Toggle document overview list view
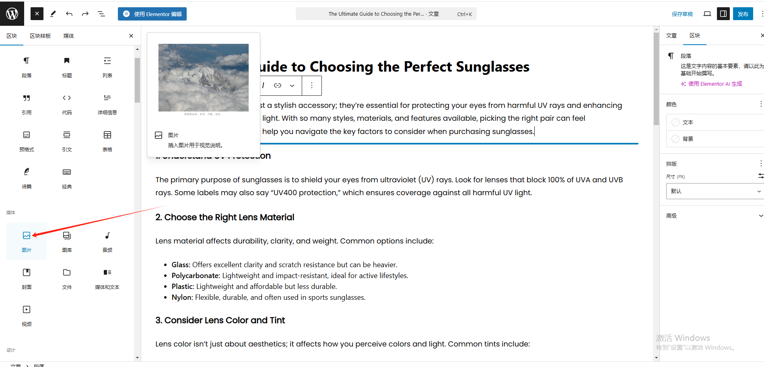Image resolution: width=764 pixels, height=367 pixels. [x=101, y=14]
